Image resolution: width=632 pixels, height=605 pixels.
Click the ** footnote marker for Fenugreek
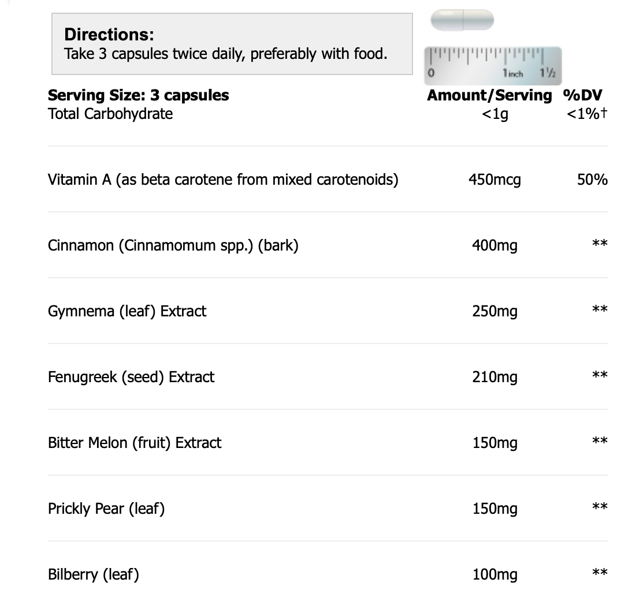600,376
